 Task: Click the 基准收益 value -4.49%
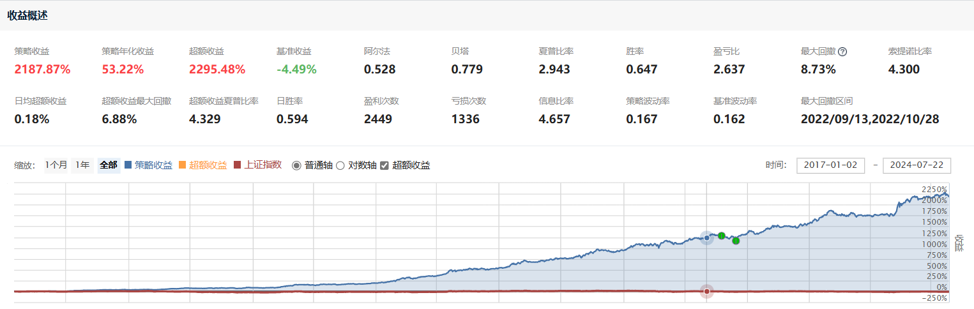(298, 69)
